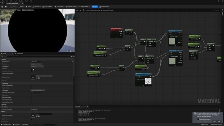The image size is (224, 126).
Task: Browse to asset in Content Browser icon
Action: click(6, 7)
